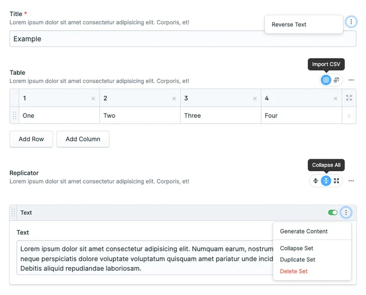
Task: Click into the Title input field
Action: pyautogui.click(x=183, y=39)
